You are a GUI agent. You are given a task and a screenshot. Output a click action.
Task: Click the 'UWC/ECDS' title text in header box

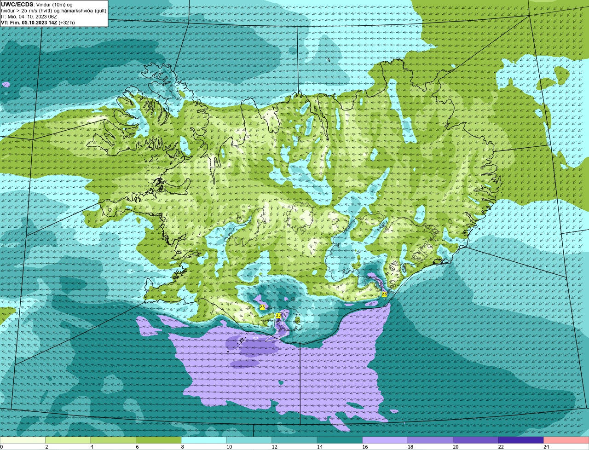(17, 5)
